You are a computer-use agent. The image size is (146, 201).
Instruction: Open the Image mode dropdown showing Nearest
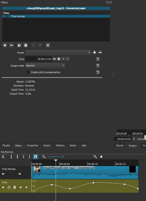pyautogui.click(x=45, y=65)
